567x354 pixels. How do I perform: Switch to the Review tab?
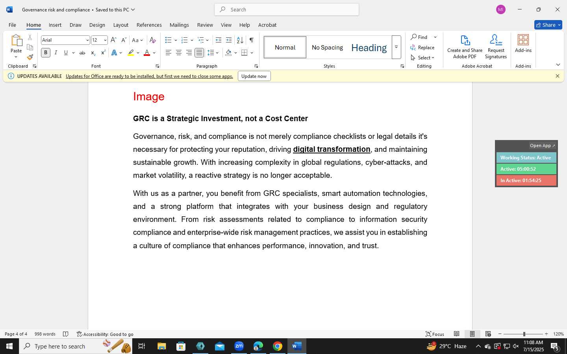[x=205, y=25]
